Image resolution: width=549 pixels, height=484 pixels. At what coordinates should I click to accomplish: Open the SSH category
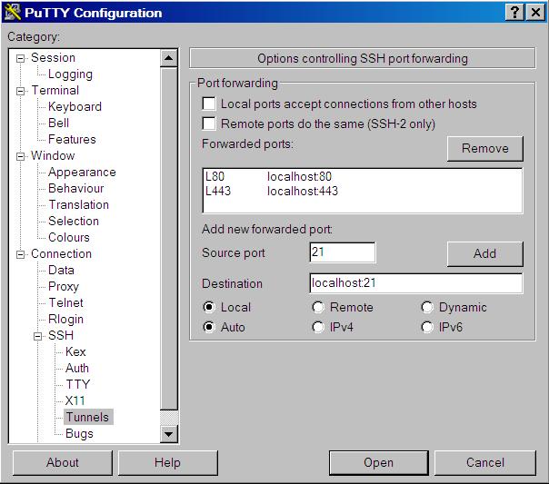pyautogui.click(x=61, y=335)
